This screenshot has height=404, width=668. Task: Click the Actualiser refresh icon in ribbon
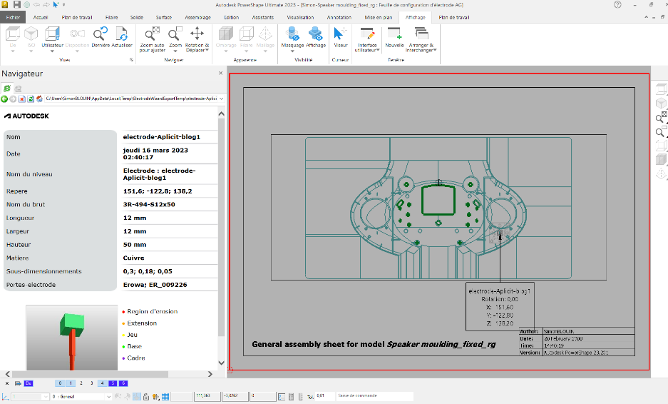[122, 34]
